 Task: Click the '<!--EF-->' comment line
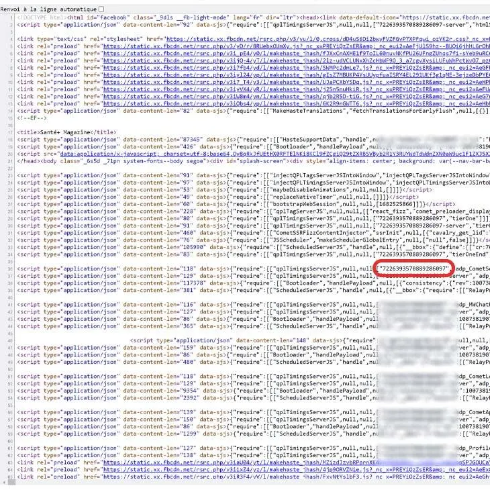pyautogui.click(x=32, y=118)
